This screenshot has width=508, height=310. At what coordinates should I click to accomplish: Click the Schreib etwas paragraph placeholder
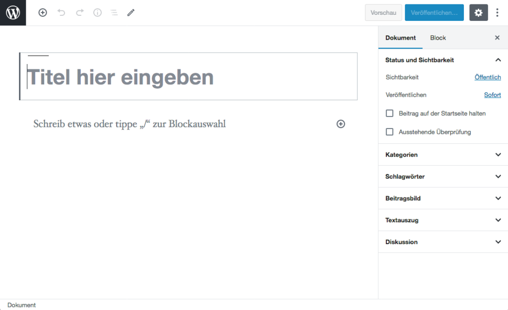pos(129,124)
